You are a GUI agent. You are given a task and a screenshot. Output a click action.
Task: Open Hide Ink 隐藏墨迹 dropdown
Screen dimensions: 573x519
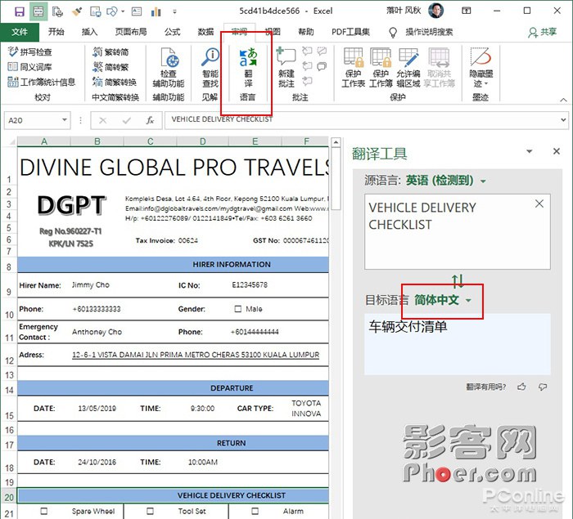pyautogui.click(x=481, y=68)
